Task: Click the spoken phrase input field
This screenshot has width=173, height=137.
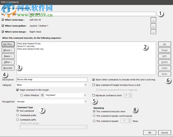Action: point(93,14)
